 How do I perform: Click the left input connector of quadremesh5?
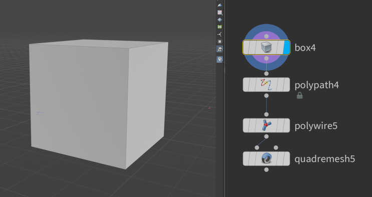pos(257,148)
